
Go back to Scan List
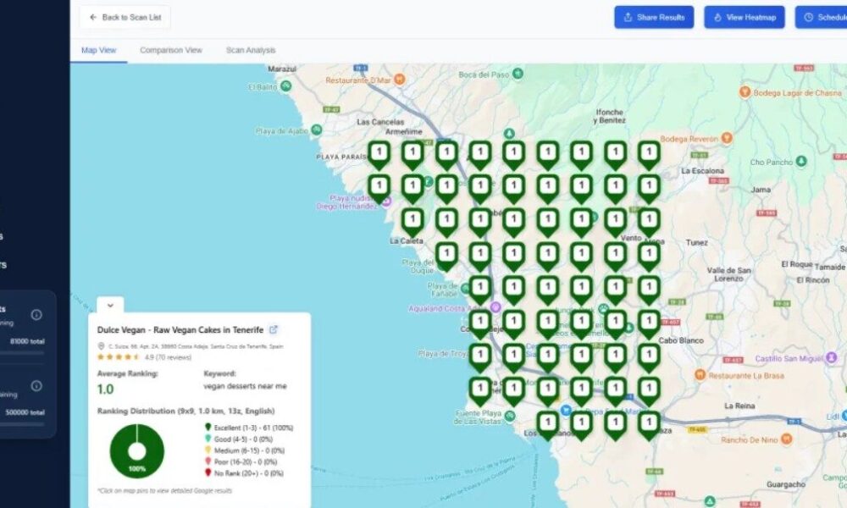125,17
